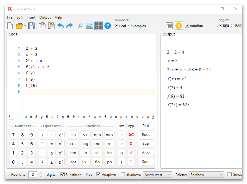Click the Find magnifier icon
Viewport: 247px width, 184px height.
(x=80, y=26)
